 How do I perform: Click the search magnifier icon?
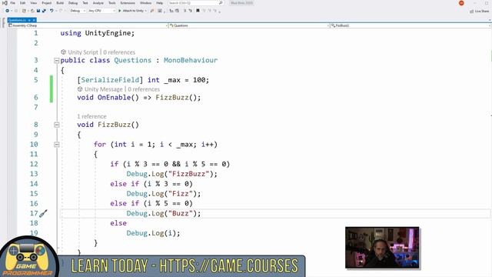221,3
